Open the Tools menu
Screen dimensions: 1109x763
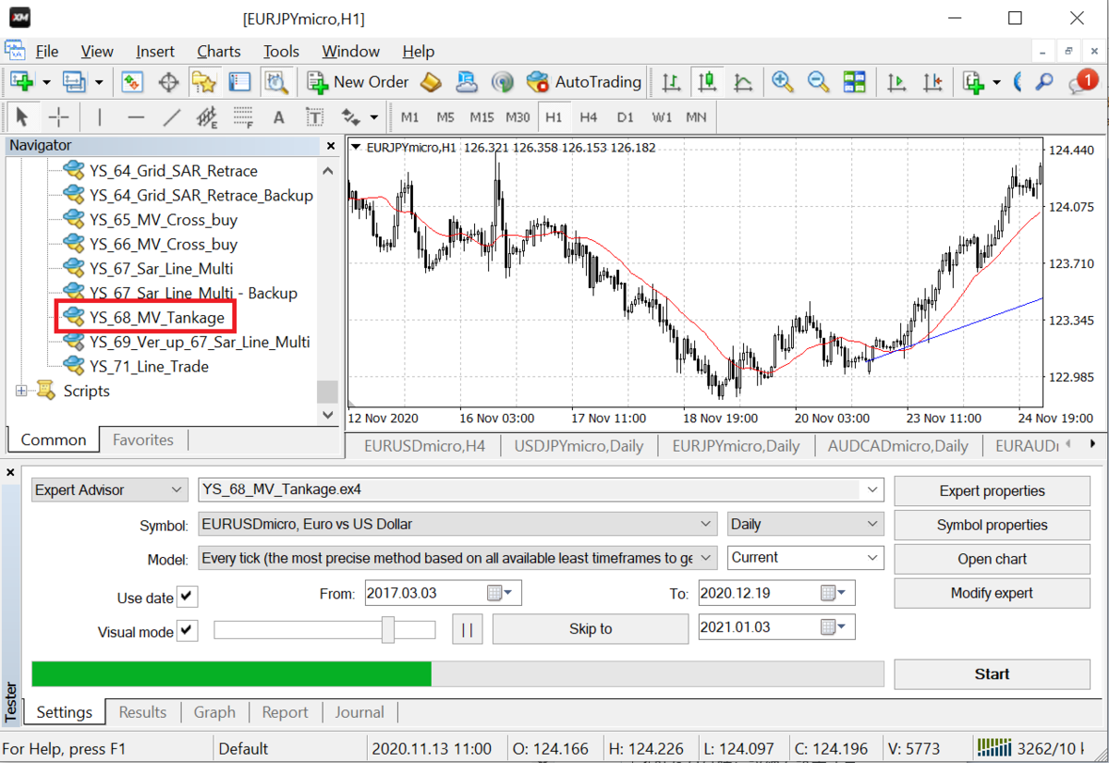[x=281, y=52]
